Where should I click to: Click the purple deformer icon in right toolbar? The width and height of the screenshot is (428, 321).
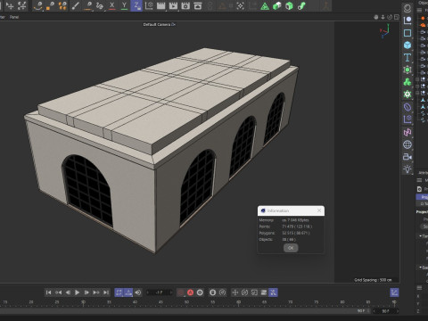[x=407, y=107]
